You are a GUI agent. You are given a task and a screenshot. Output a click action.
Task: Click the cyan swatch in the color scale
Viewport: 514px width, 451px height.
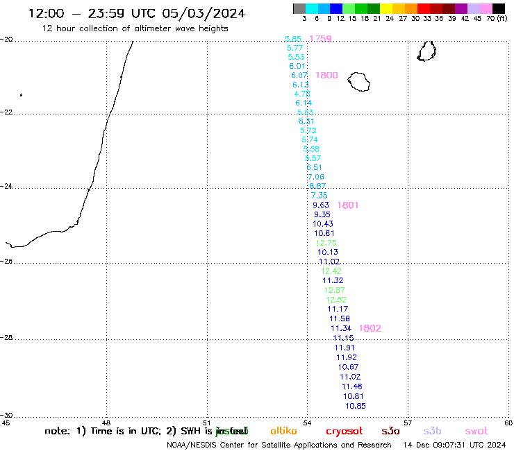point(312,8)
